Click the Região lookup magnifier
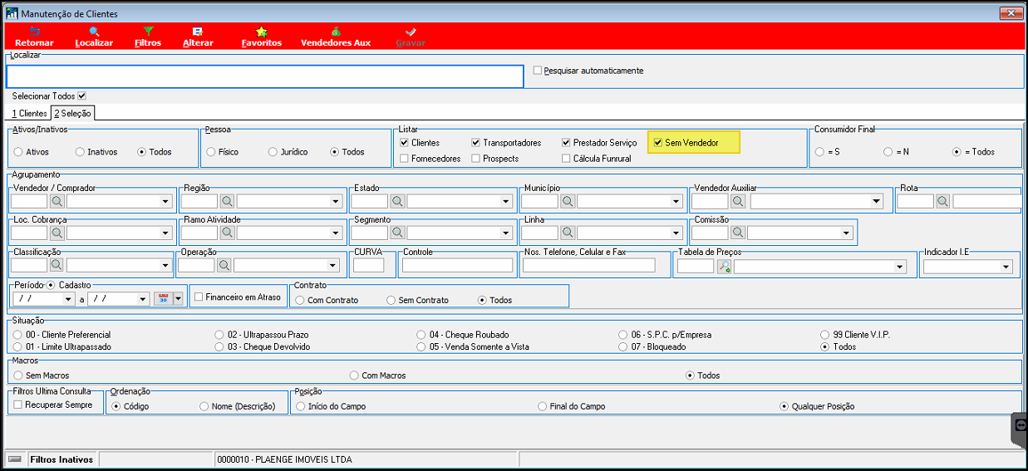The width and height of the screenshot is (1028, 471). click(227, 201)
